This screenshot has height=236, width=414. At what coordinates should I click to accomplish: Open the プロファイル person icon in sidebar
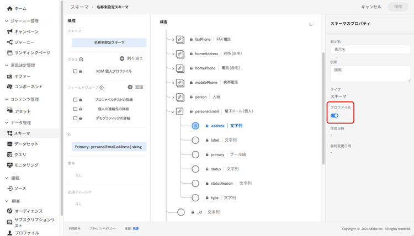10,233
